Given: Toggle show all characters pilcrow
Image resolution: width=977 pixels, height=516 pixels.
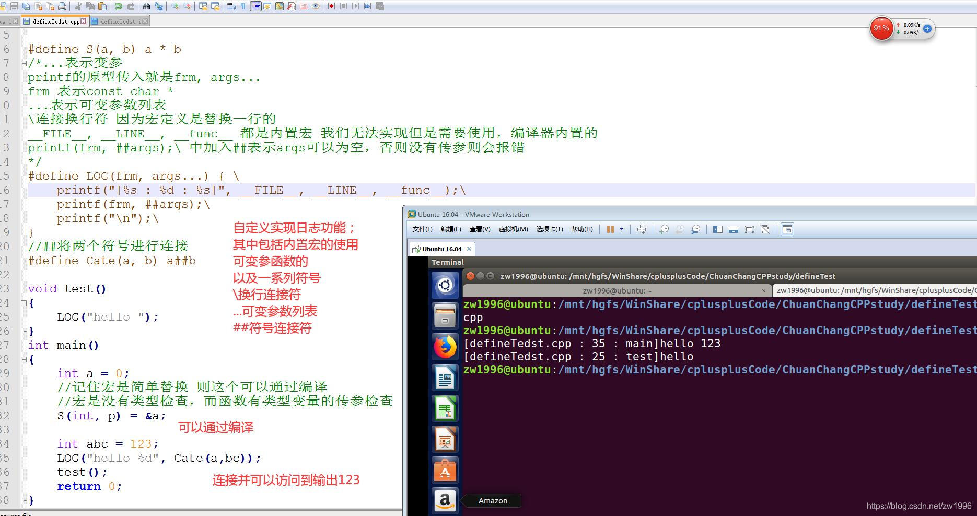Looking at the screenshot, I should [243, 6].
